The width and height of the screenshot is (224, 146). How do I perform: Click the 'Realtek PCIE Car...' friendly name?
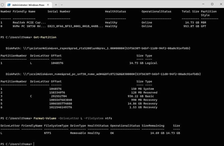coord(29,22)
